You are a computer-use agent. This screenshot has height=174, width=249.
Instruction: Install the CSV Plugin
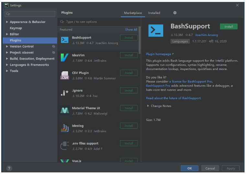pos(129,73)
